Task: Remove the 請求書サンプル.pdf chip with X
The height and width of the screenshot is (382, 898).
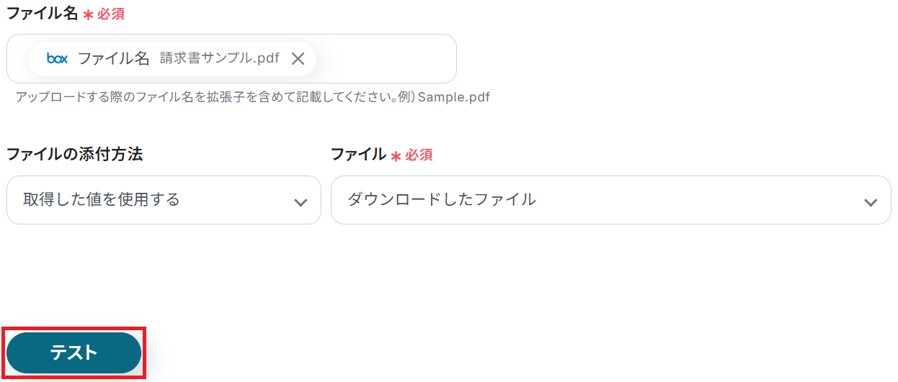Action: (x=298, y=59)
